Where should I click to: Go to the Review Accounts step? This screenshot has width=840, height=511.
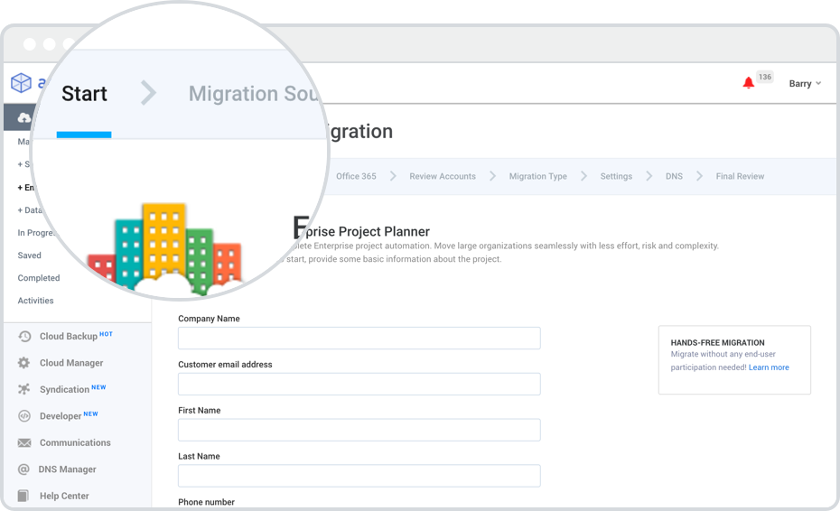[442, 177]
